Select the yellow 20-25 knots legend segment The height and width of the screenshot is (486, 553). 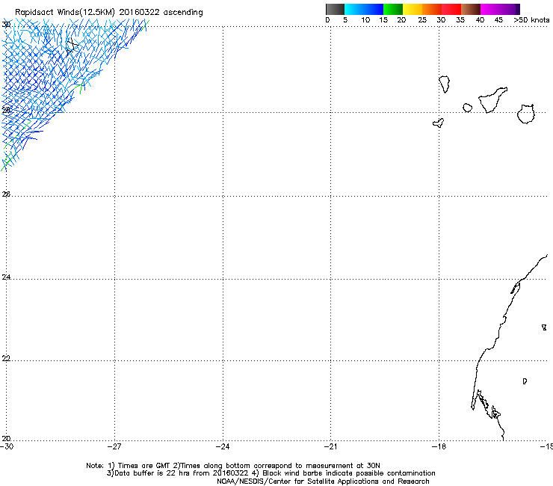(413, 9)
